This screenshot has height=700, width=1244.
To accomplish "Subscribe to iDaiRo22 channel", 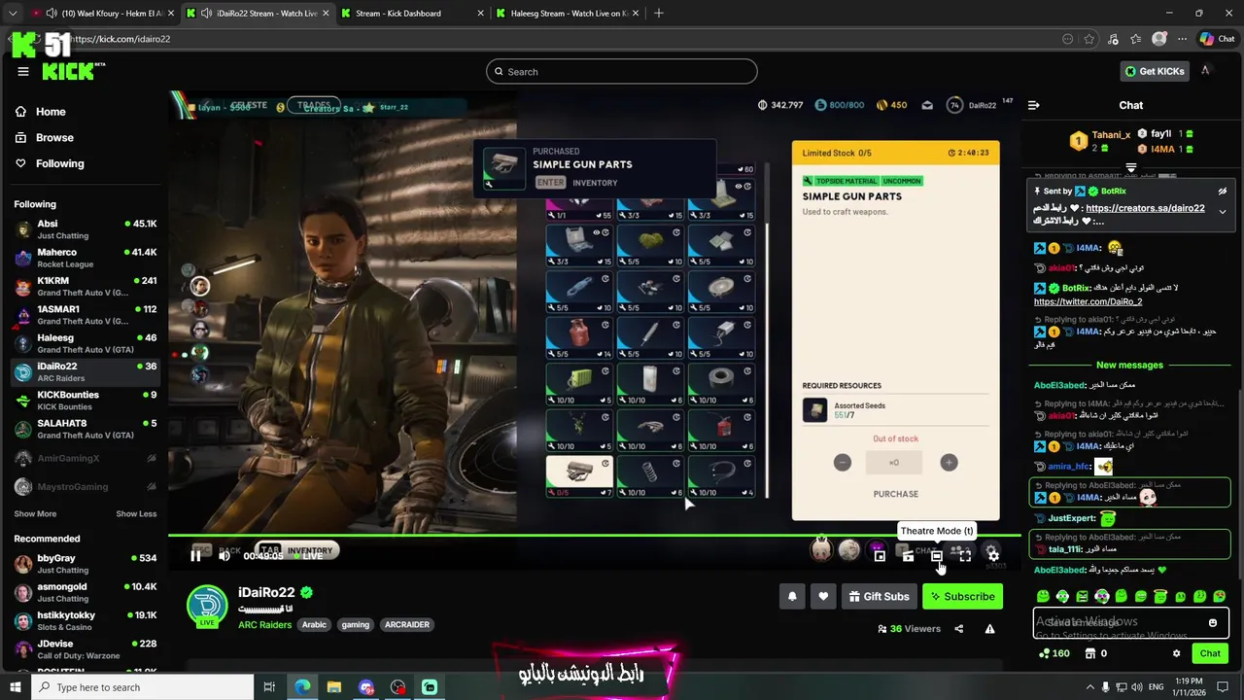I will (962, 596).
